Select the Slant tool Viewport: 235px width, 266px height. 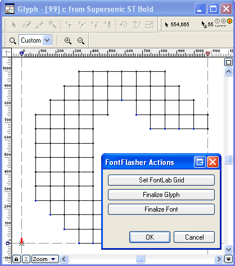tap(137, 25)
